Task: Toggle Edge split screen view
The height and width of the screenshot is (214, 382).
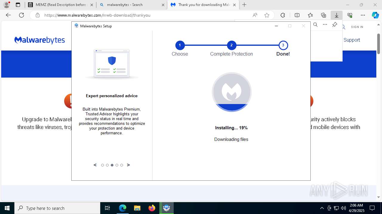Action: click(x=297, y=15)
